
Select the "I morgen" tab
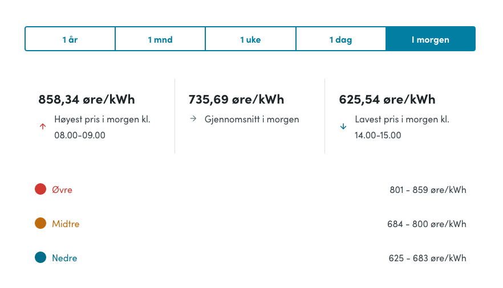[431, 39]
